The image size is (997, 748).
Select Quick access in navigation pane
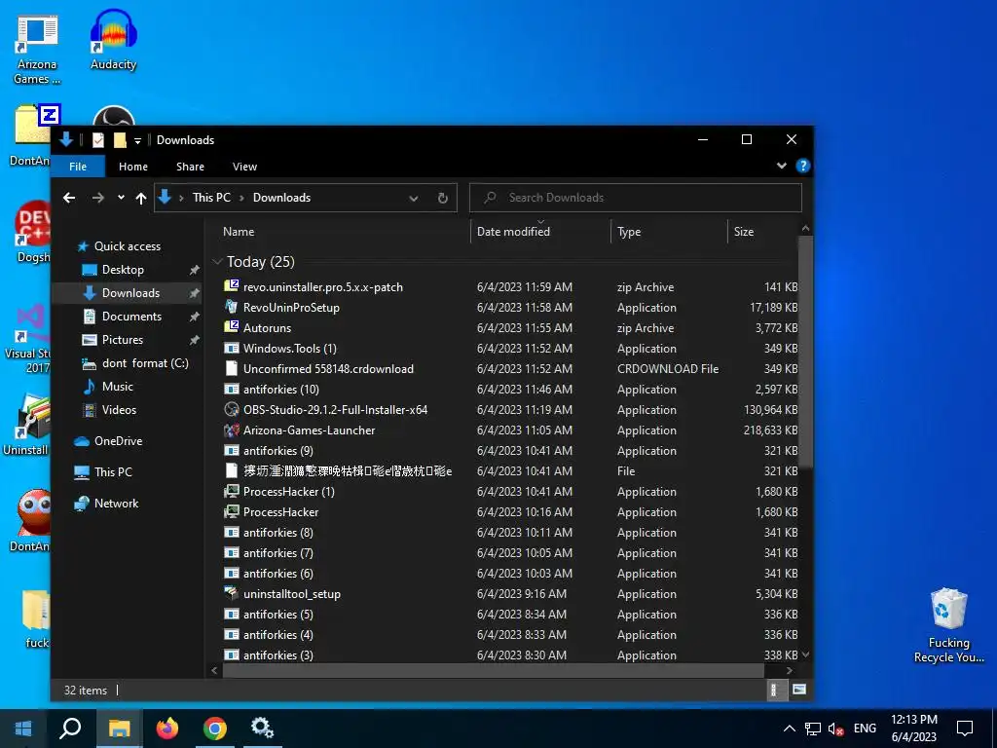[x=128, y=246]
